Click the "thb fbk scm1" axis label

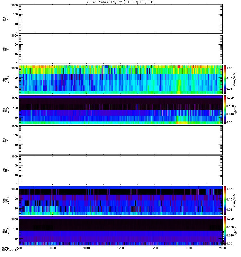[x=6, y=110]
